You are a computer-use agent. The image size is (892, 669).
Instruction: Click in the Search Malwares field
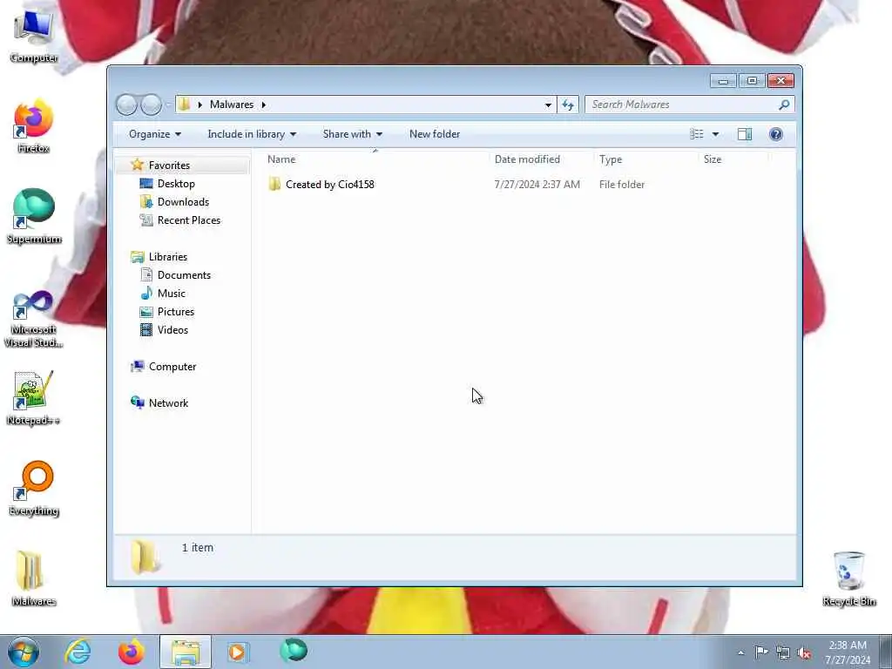[x=681, y=105]
